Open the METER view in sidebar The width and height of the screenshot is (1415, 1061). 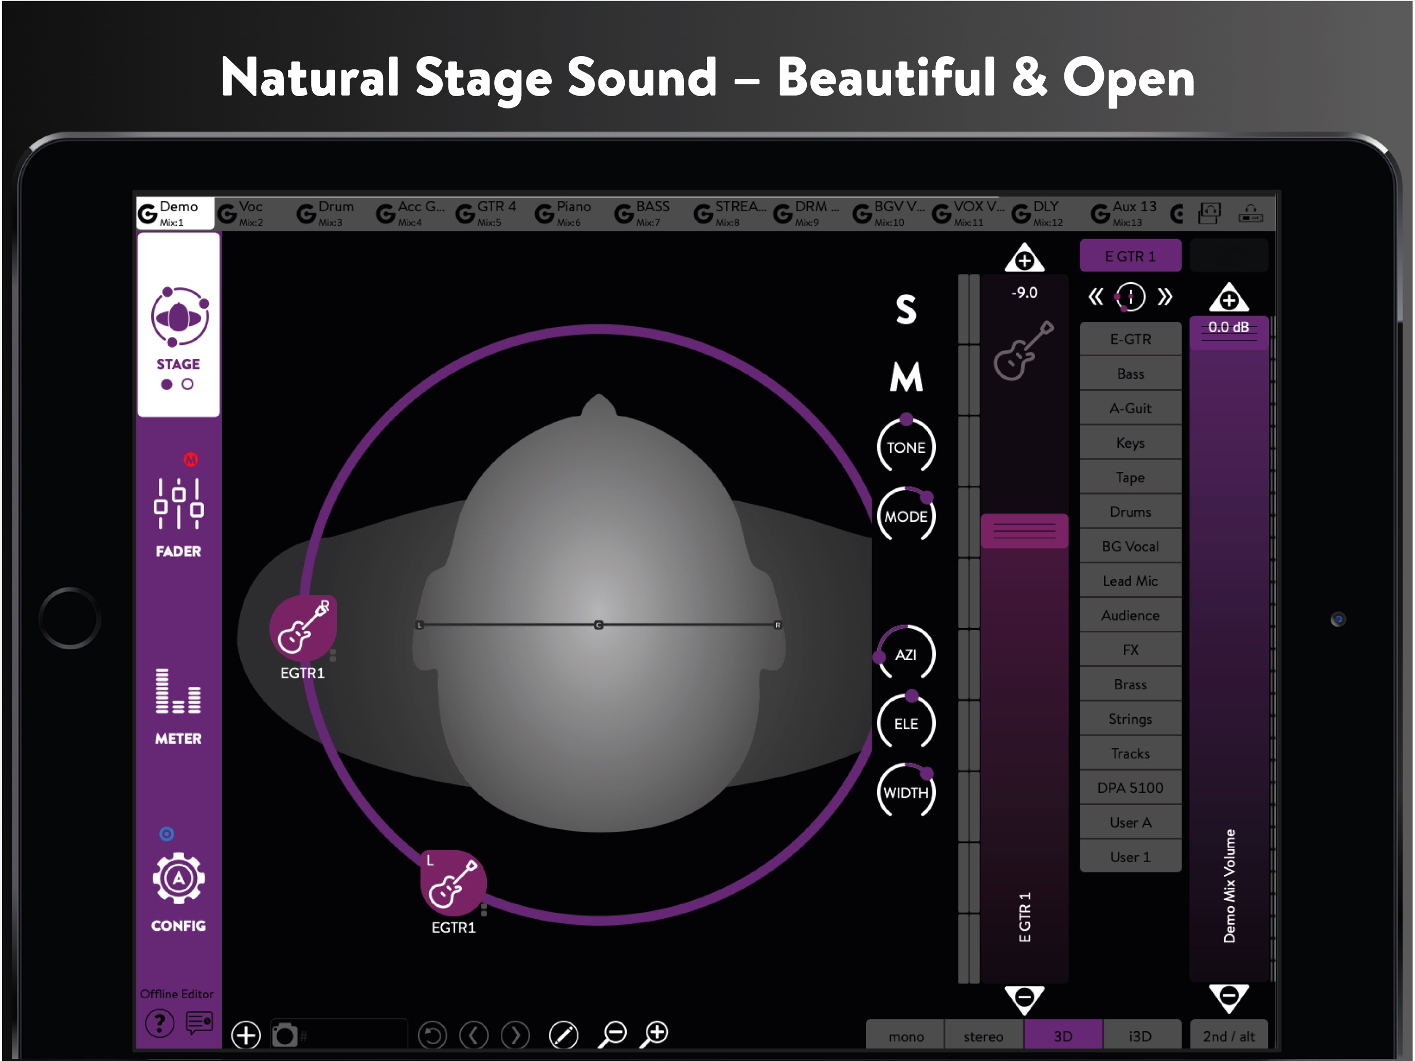point(178,706)
